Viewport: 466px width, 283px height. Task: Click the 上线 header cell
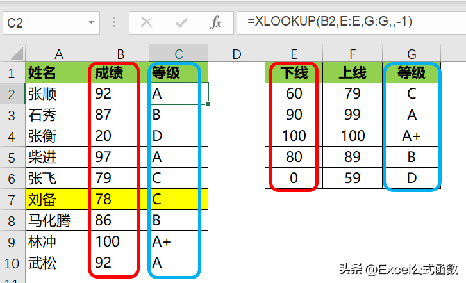[x=353, y=72]
